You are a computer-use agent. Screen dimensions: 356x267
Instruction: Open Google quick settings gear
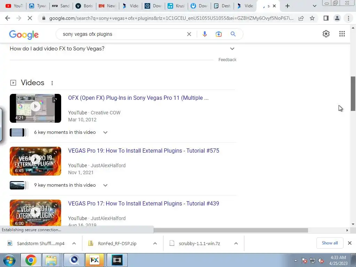pyautogui.click(x=326, y=34)
